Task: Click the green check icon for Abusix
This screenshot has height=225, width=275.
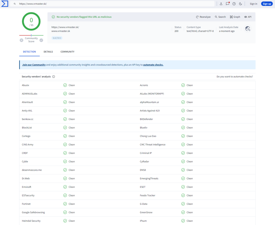Action: click(x=65, y=85)
